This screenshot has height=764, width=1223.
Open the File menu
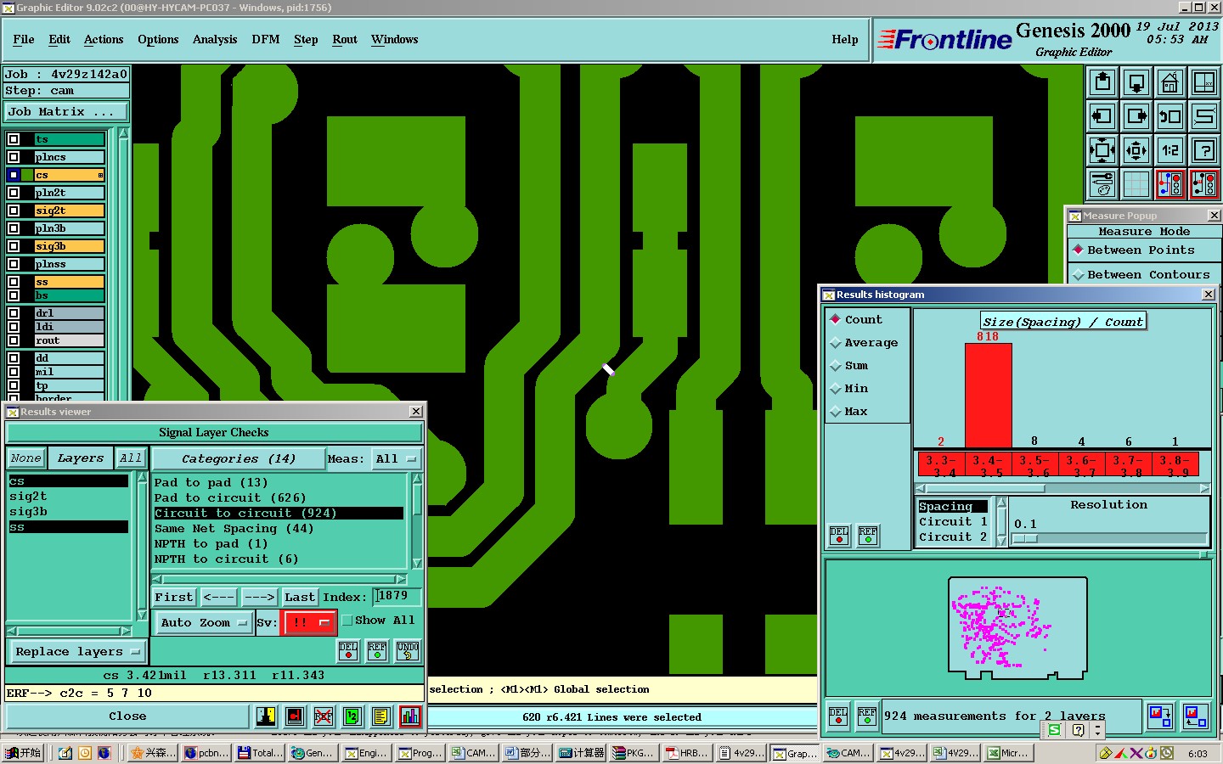24,40
